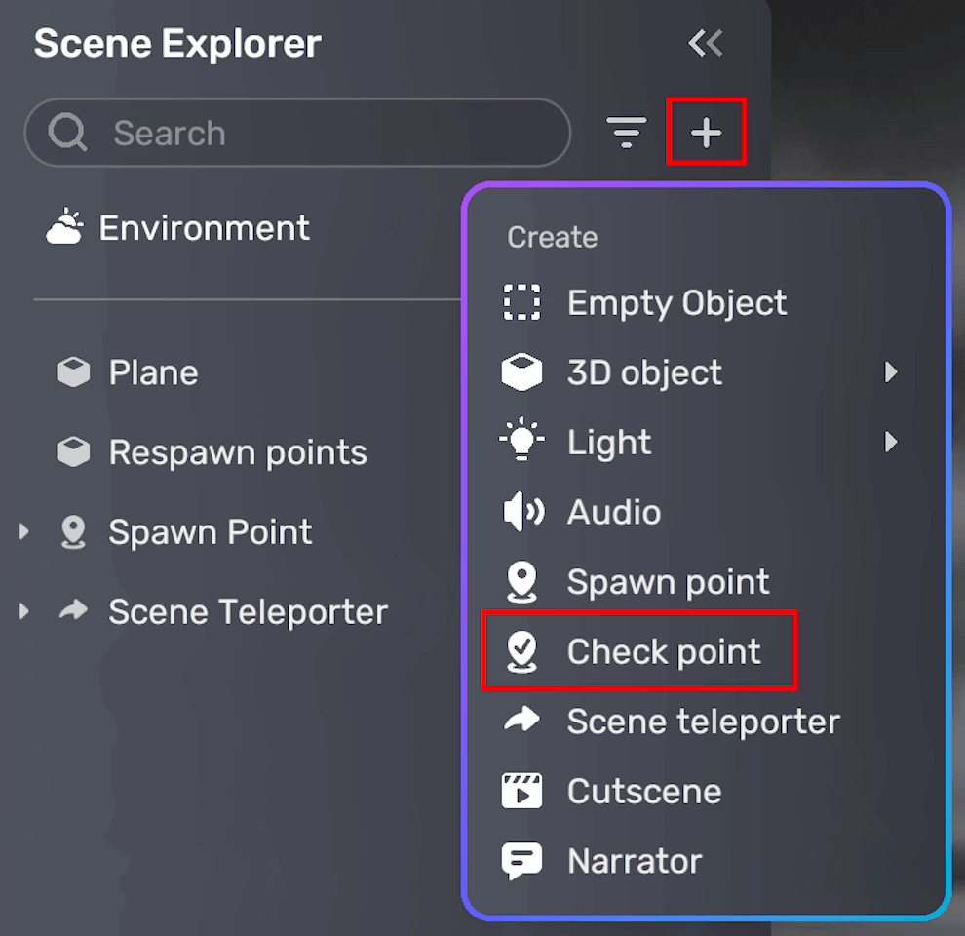The width and height of the screenshot is (965, 936).
Task: Select the Environment entry
Action: (x=204, y=228)
